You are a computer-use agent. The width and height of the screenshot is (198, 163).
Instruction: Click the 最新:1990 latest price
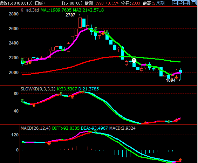94,3
